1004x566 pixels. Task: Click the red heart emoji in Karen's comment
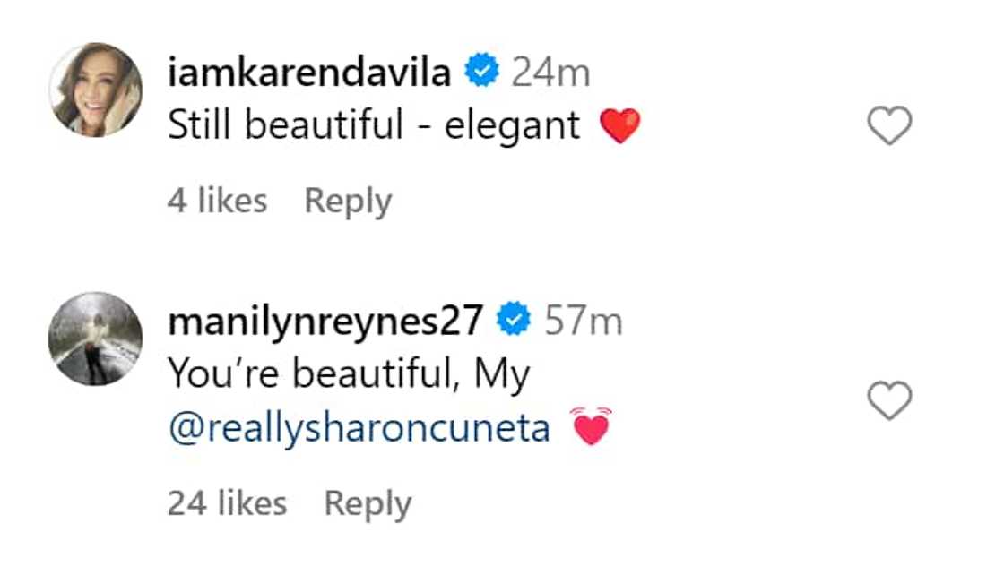(619, 126)
